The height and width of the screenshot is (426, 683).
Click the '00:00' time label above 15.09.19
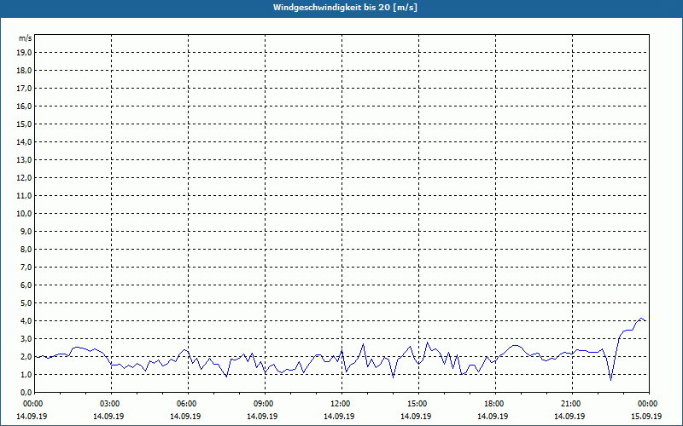(x=647, y=404)
